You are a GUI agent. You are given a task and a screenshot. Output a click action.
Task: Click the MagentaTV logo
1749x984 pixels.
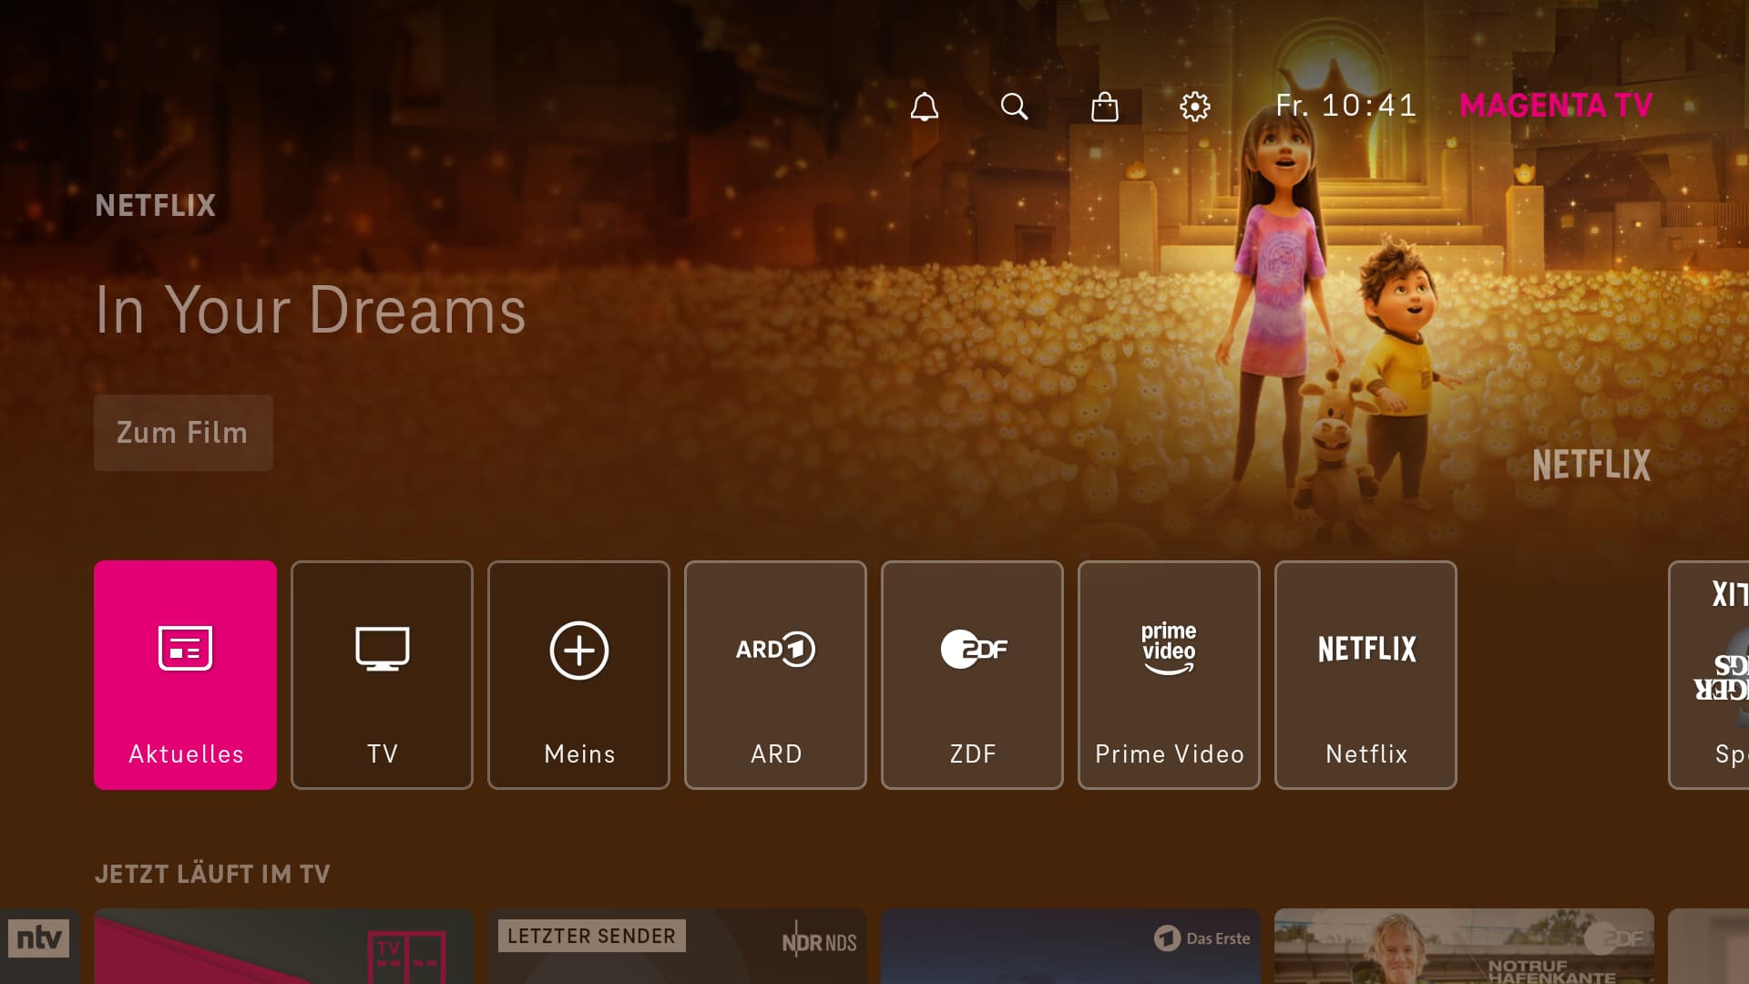point(1556,106)
